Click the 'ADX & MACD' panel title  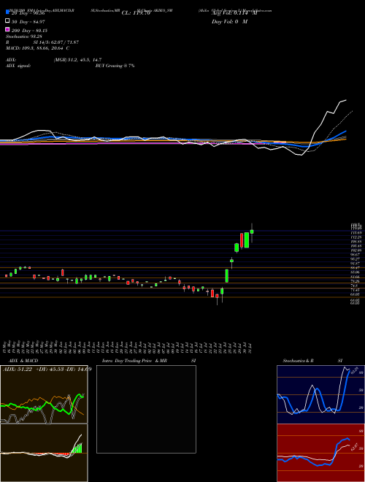(x=23, y=361)
